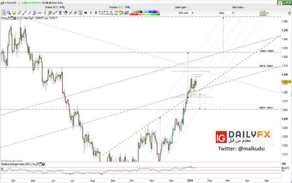Click the 1307.0 - 1308.0 level label
Image resolution: width=292 pixels, height=183 pixels.
tap(266, 66)
